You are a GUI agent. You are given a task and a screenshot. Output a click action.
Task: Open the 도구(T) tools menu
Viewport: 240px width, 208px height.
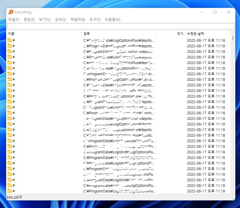tap(95, 20)
